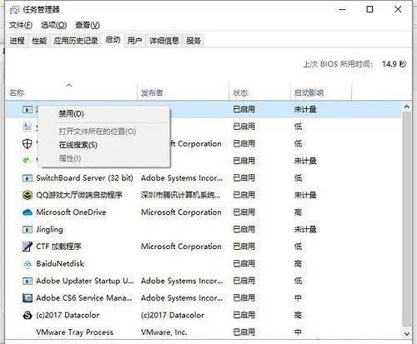Screen dimensions: 417x344
Task: Click the Adobe Updater Startup icon
Action: tap(28, 281)
